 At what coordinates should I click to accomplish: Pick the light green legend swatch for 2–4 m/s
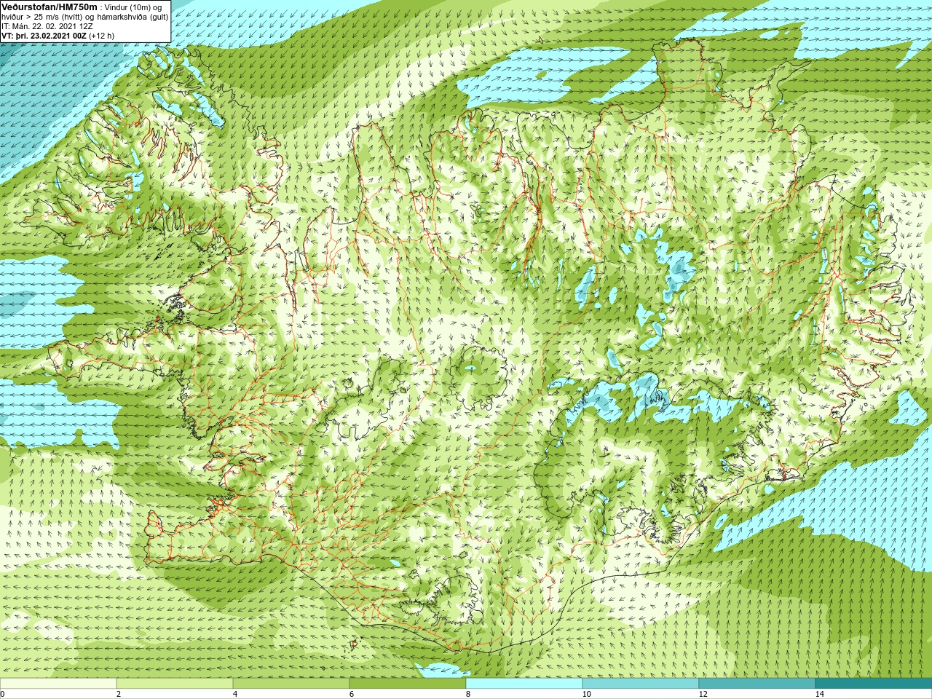pos(175,684)
